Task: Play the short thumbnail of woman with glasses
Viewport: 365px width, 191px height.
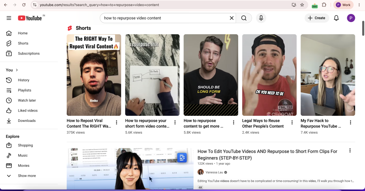Action: (x=328, y=75)
